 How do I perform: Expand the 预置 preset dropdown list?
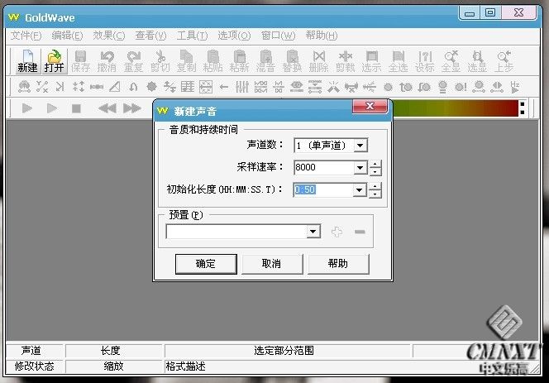click(x=313, y=232)
